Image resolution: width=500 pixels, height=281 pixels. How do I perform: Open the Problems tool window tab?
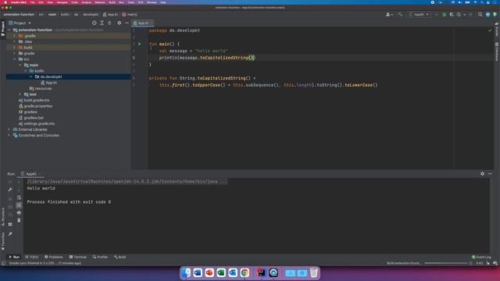tap(54, 257)
